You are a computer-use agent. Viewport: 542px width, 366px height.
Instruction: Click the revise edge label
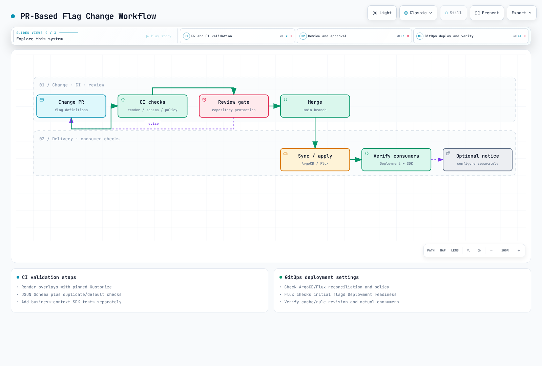(x=152, y=123)
